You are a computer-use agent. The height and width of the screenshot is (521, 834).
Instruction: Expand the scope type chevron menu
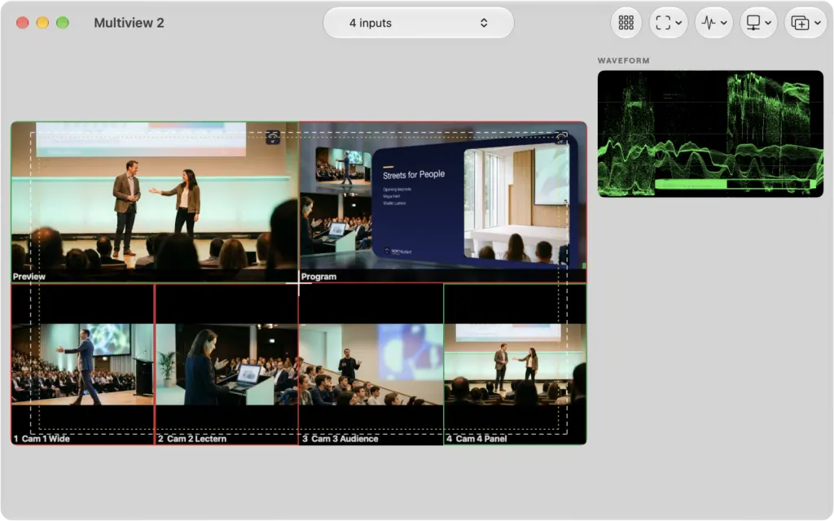(x=723, y=23)
